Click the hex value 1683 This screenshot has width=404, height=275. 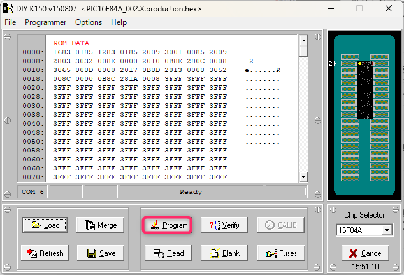click(x=62, y=52)
